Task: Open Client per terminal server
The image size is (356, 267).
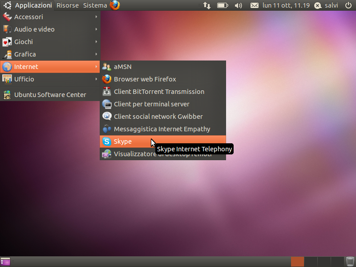Action: 163,104
